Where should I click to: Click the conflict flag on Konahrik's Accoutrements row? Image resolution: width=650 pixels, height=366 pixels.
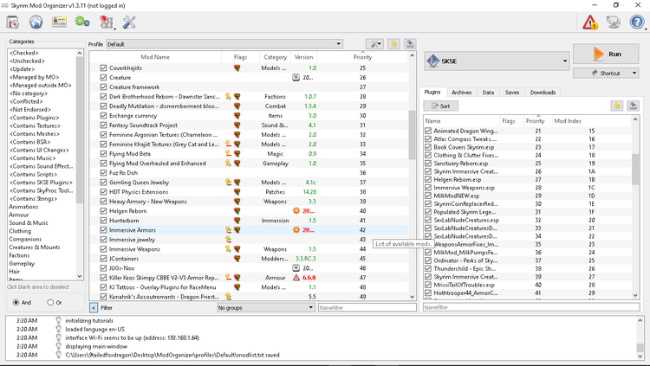228,297
